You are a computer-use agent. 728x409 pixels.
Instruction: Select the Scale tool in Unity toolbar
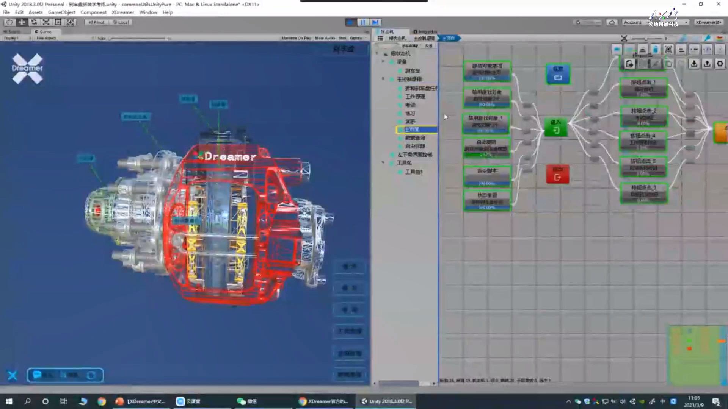46,22
